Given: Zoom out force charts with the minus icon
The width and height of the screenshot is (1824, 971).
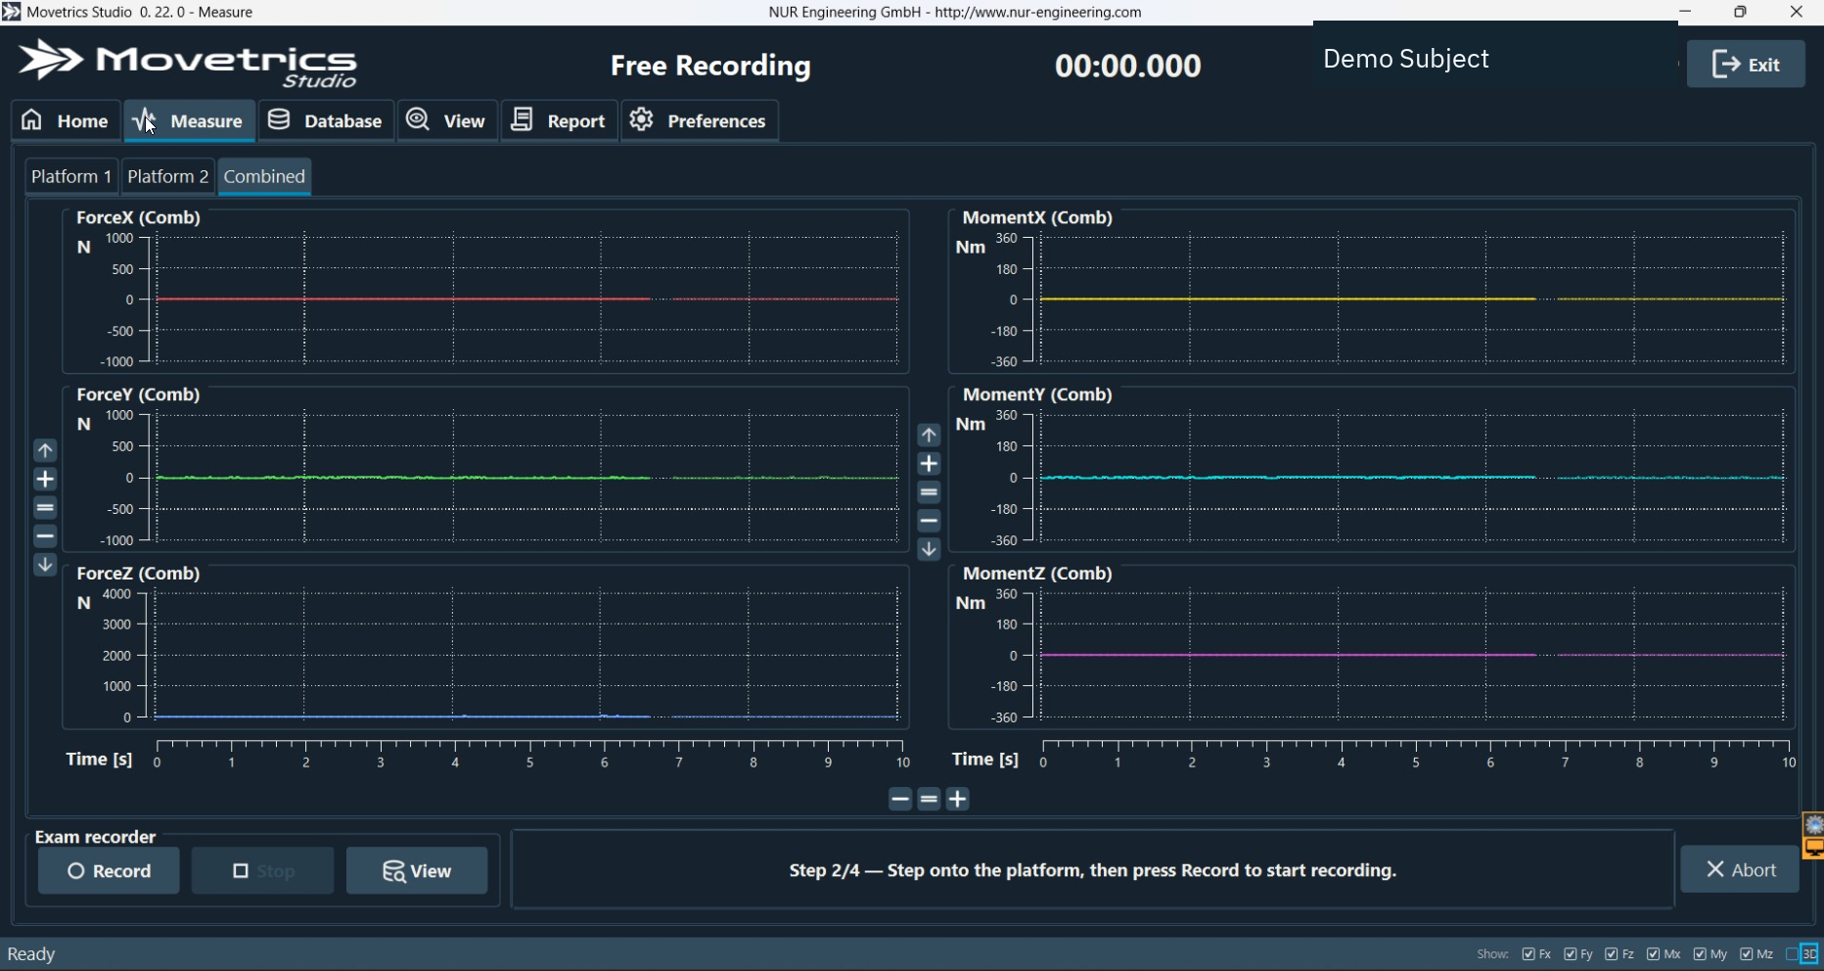Looking at the screenshot, I should tap(45, 536).
